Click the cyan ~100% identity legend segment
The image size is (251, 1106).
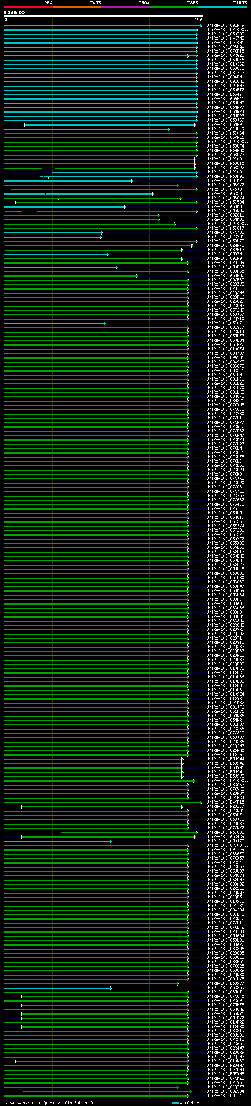(x=223, y=7)
